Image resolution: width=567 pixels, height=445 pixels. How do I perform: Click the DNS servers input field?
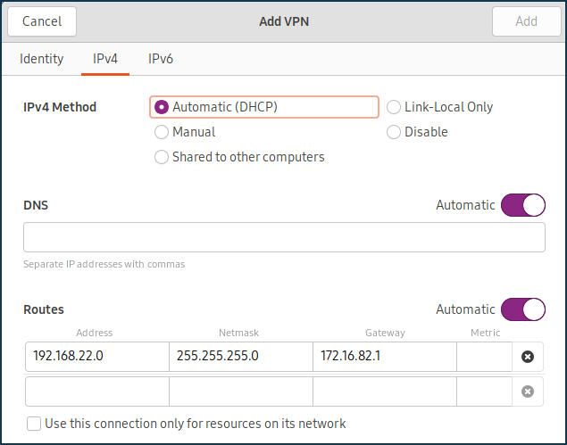tap(284, 238)
